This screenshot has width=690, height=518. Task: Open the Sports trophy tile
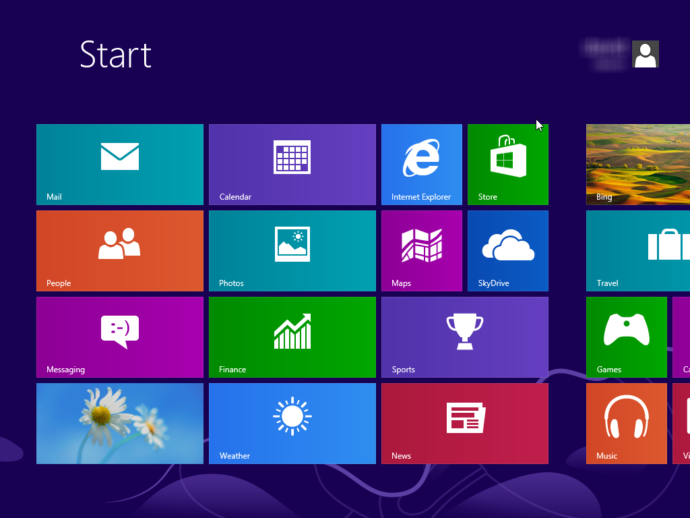pyautogui.click(x=465, y=337)
